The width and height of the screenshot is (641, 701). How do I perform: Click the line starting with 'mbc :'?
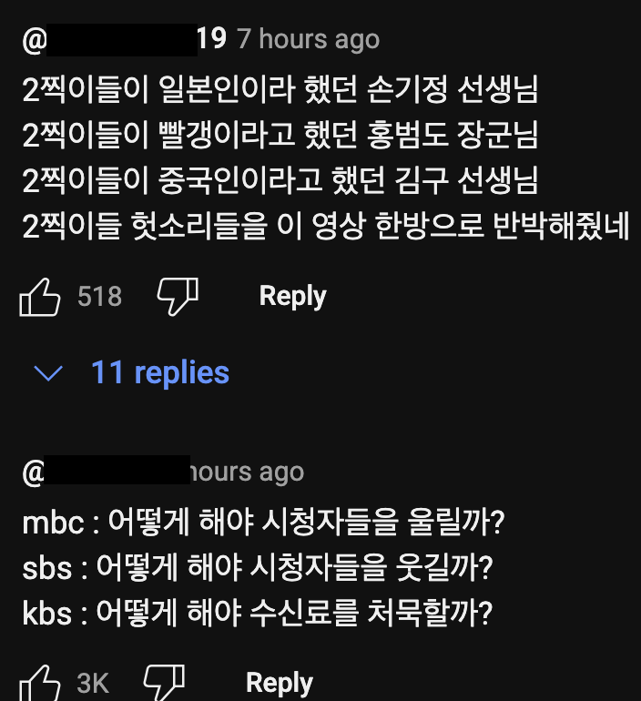[263, 523]
